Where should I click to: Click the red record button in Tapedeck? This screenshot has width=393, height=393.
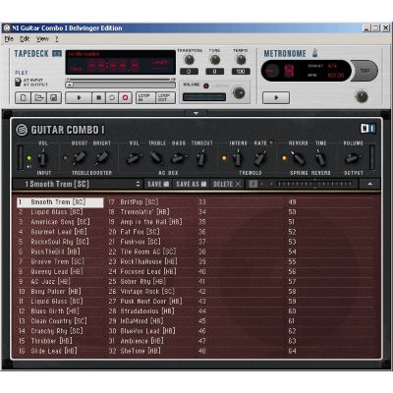click(125, 97)
